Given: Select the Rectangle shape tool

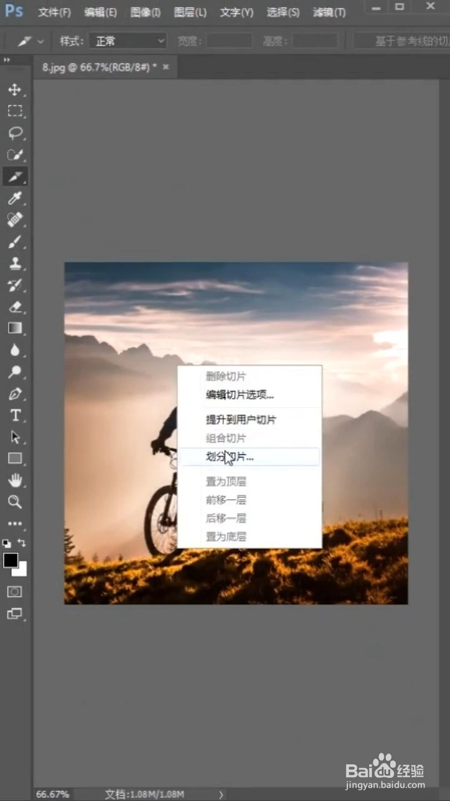Looking at the screenshot, I should point(14,459).
